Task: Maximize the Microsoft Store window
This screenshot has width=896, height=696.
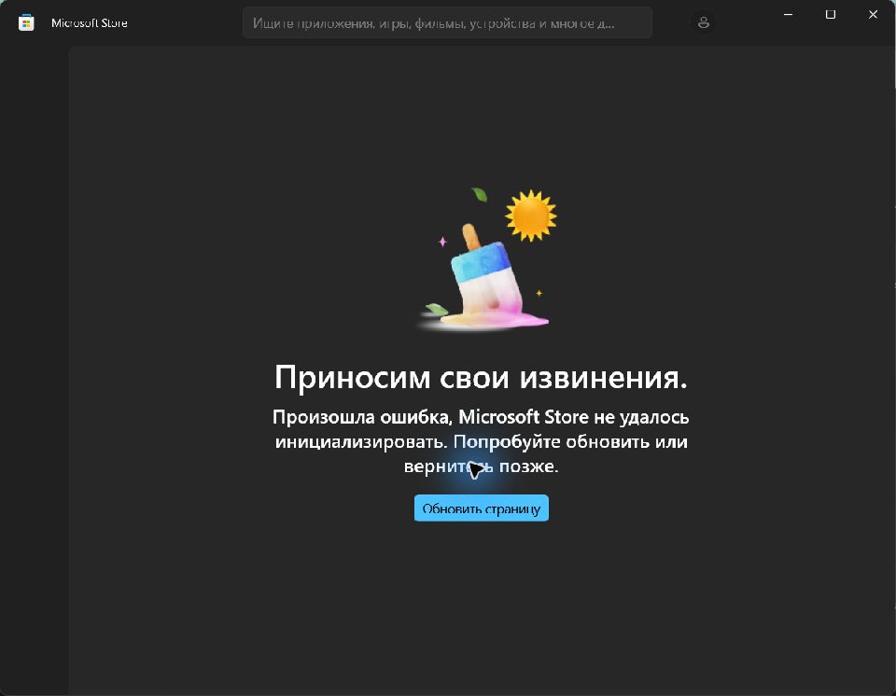Action: point(831,14)
